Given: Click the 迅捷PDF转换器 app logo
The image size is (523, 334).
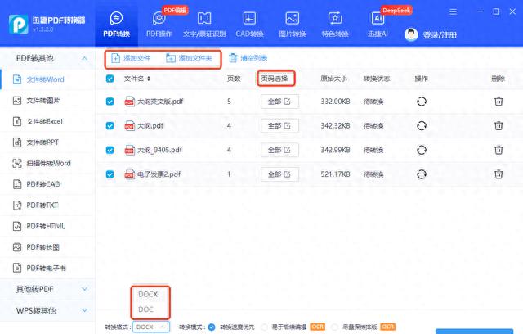Looking at the screenshot, I should click(18, 24).
